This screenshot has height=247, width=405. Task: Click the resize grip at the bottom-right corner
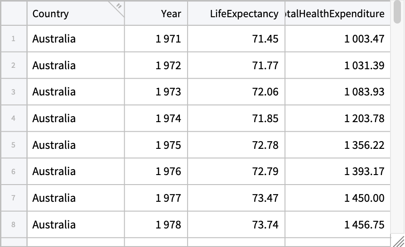(x=398, y=241)
